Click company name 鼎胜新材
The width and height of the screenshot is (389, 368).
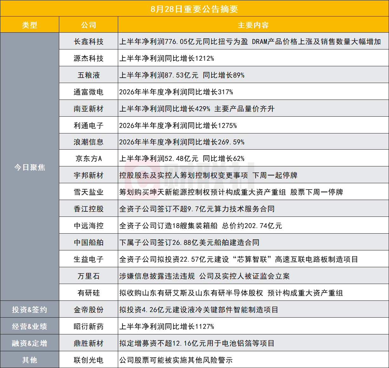tap(89, 343)
